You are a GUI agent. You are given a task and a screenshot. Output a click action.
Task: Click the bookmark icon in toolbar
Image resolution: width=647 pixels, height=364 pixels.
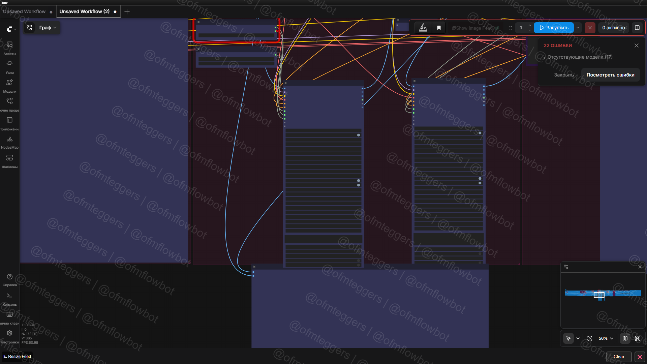pyautogui.click(x=439, y=28)
